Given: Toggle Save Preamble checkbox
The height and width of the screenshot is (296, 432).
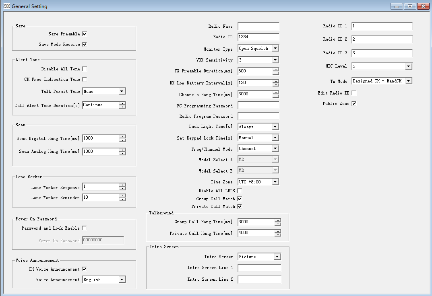Looking at the screenshot, I should [85, 34].
